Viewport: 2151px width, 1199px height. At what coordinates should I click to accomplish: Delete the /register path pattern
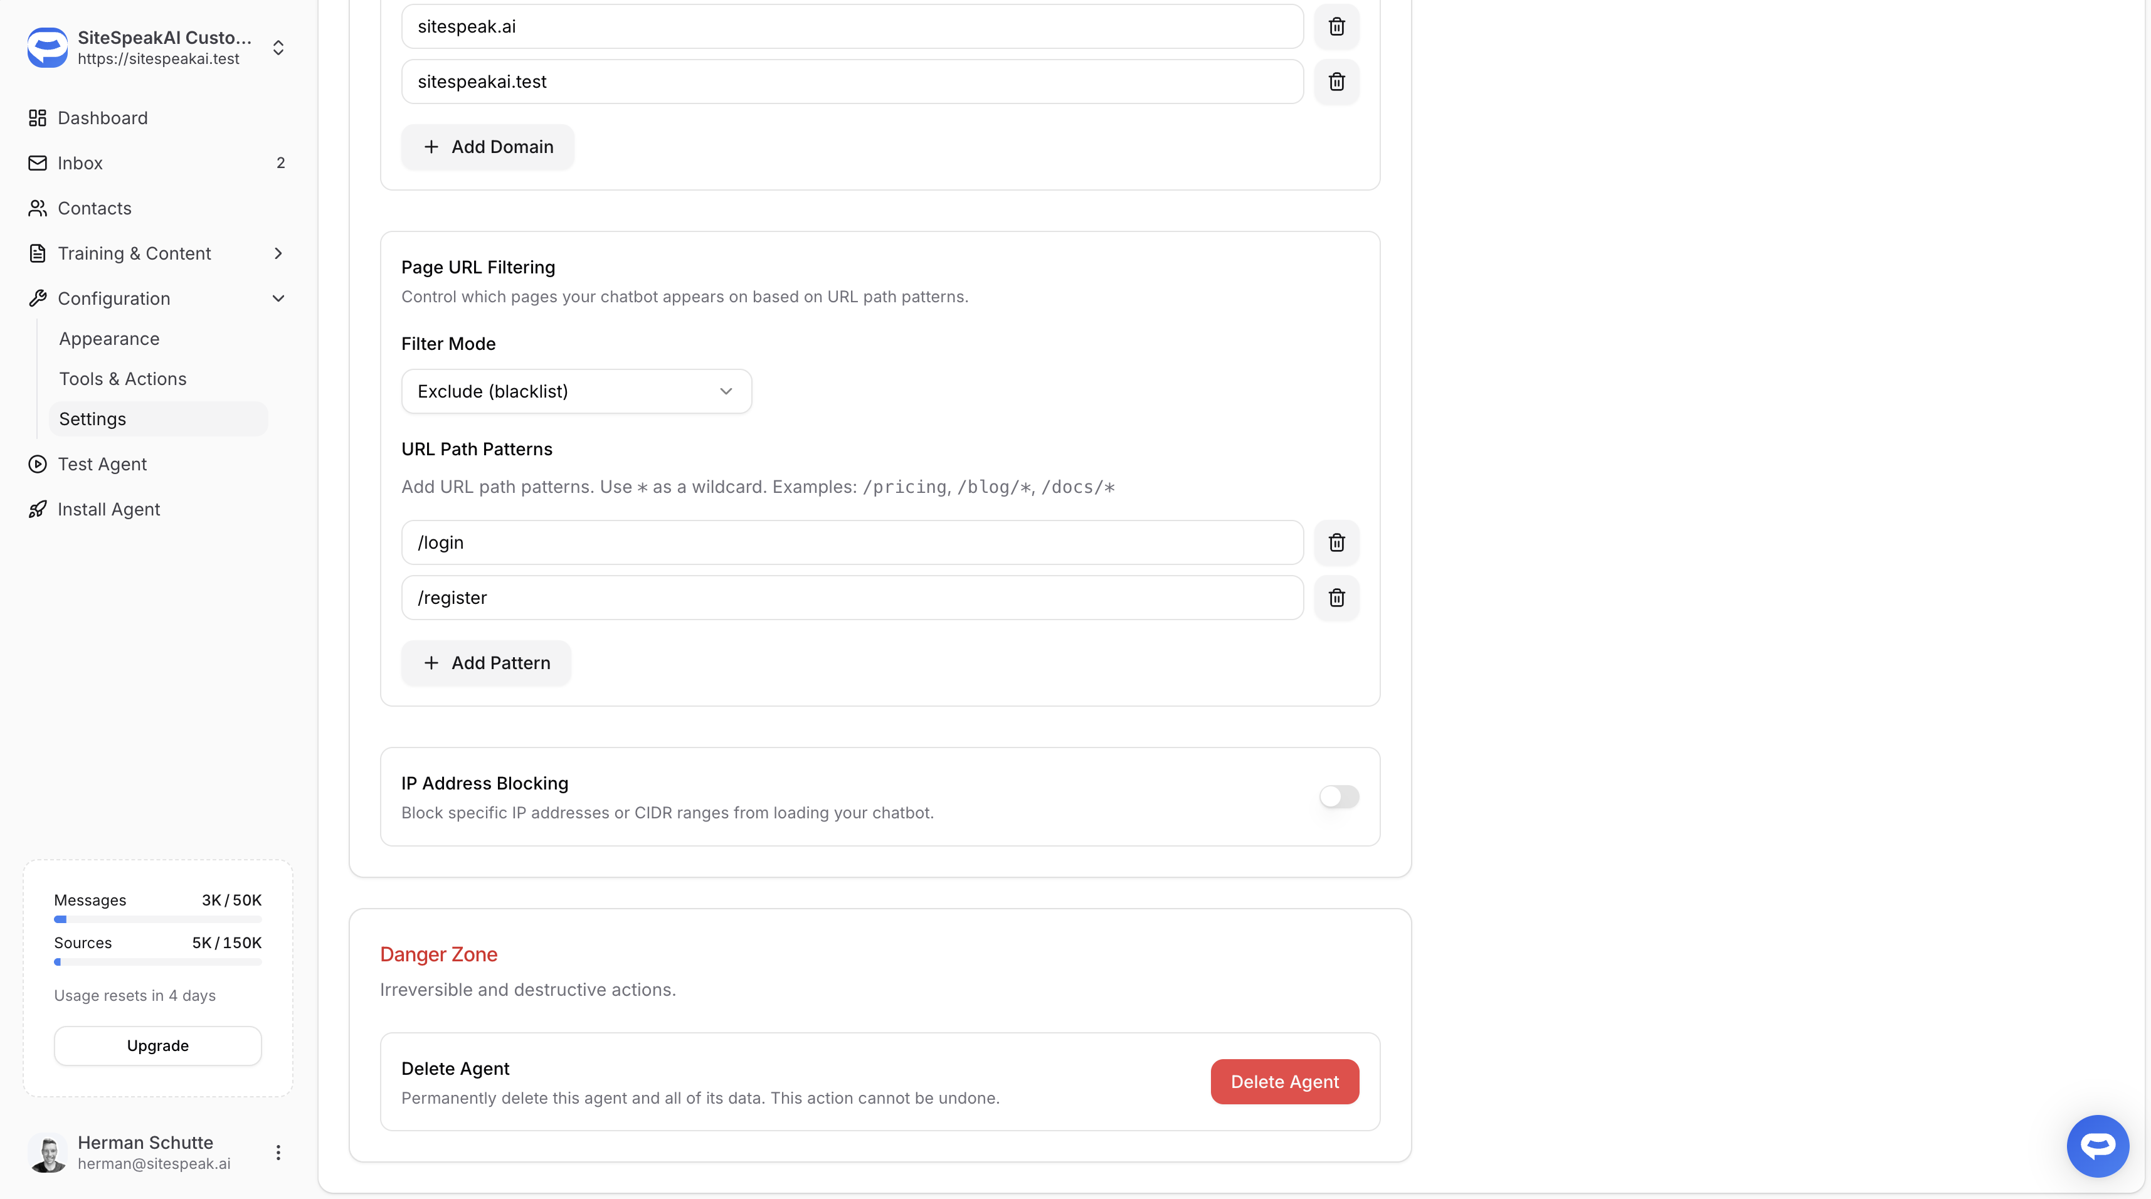pos(1337,598)
